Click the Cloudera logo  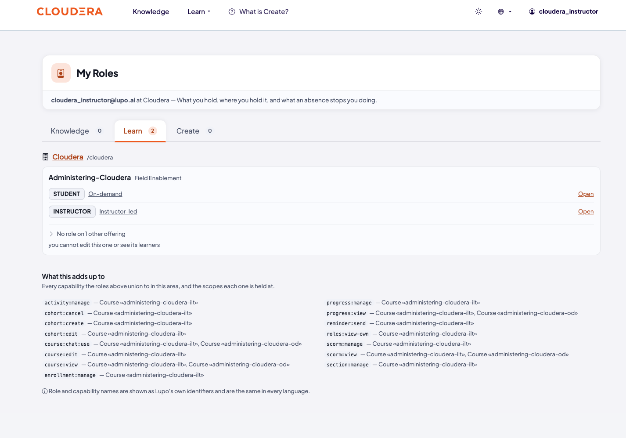click(x=69, y=11)
